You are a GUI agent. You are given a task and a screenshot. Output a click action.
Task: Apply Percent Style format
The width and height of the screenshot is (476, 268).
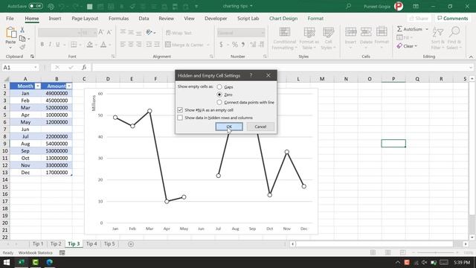tap(235, 45)
